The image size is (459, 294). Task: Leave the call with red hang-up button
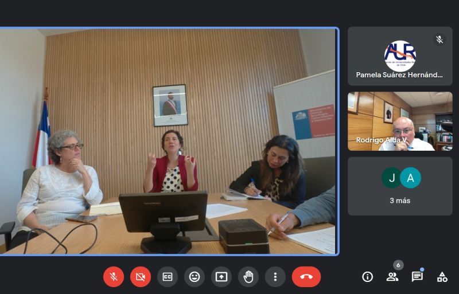(x=306, y=277)
